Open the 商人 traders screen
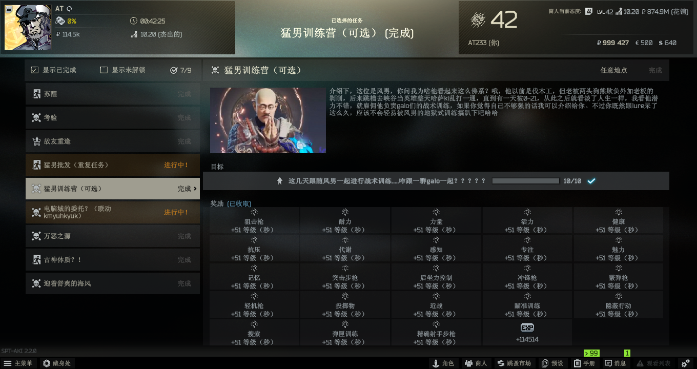Viewport: 697px width, 369px height. pyautogui.click(x=476, y=363)
